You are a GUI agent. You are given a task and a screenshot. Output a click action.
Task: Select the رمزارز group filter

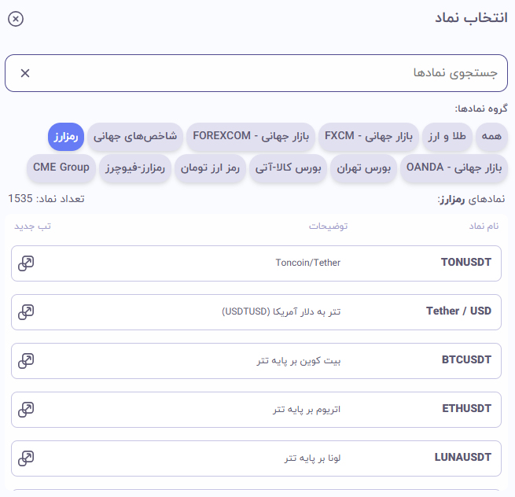(65, 137)
